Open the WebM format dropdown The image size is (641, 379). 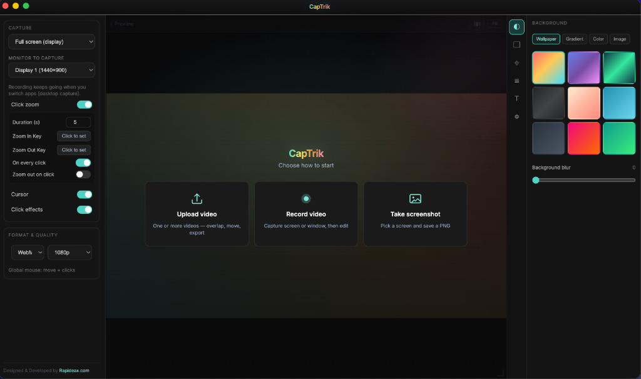(x=28, y=253)
